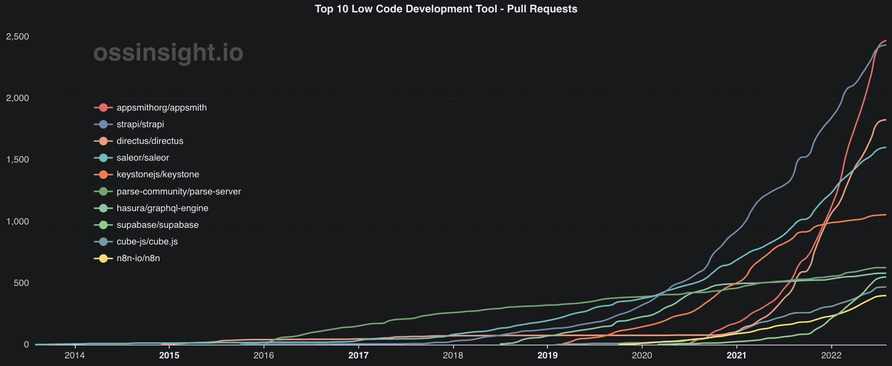
Task: Click the 1,500 y-axis value label
Action: (17, 160)
